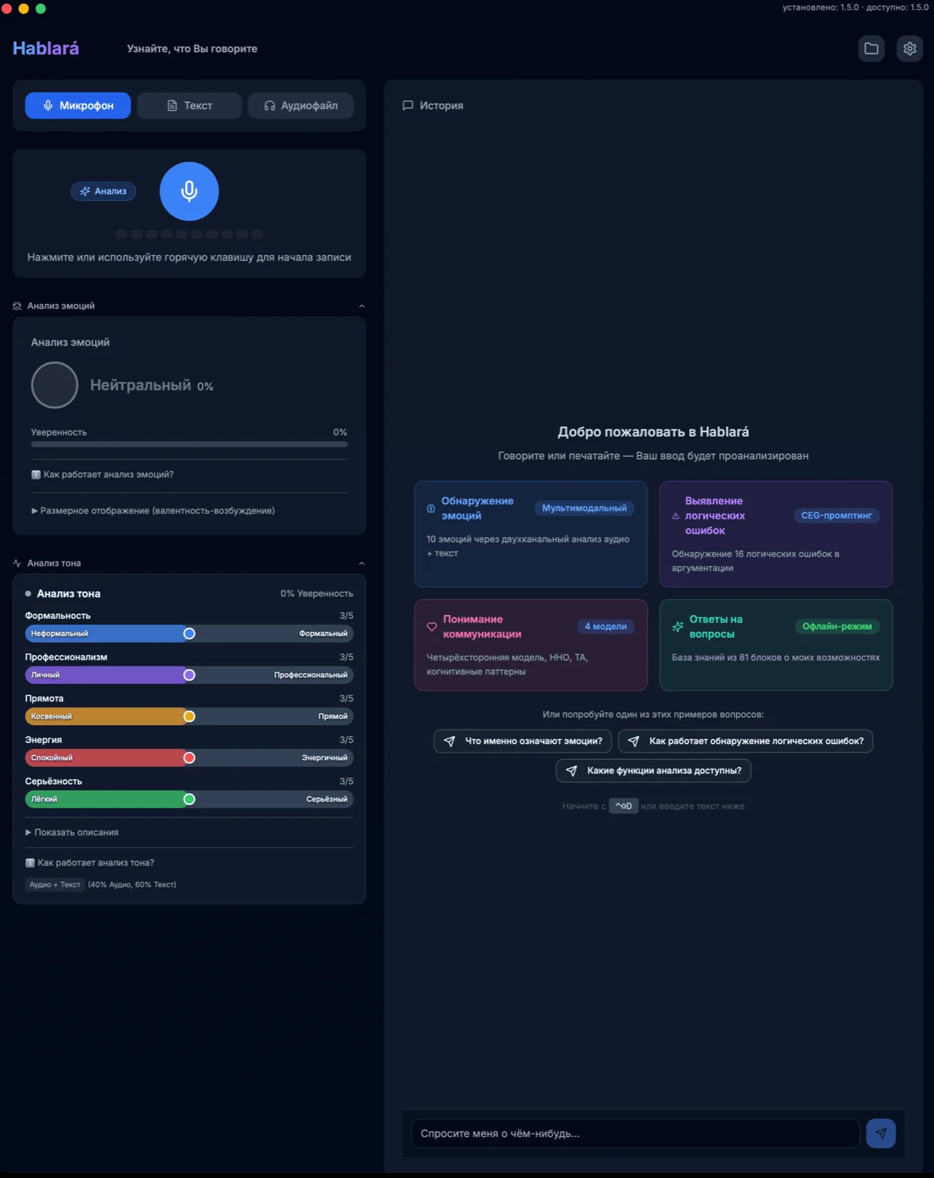Click 'Какие функции анализа доступны?' suggestion
The width and height of the screenshot is (934, 1178).
pos(653,770)
